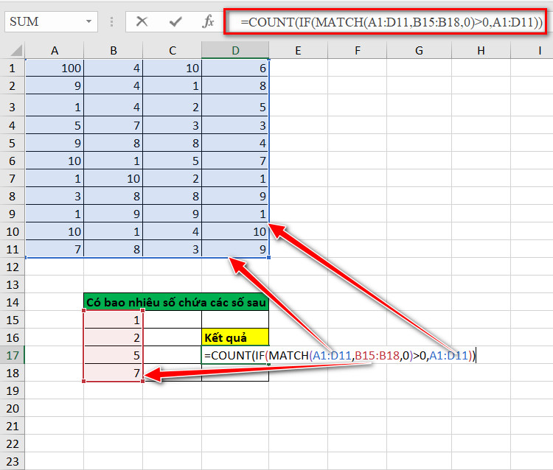Click the COUNT formula in cell D17
Image resolution: width=553 pixels, height=470 pixels.
tap(340, 355)
